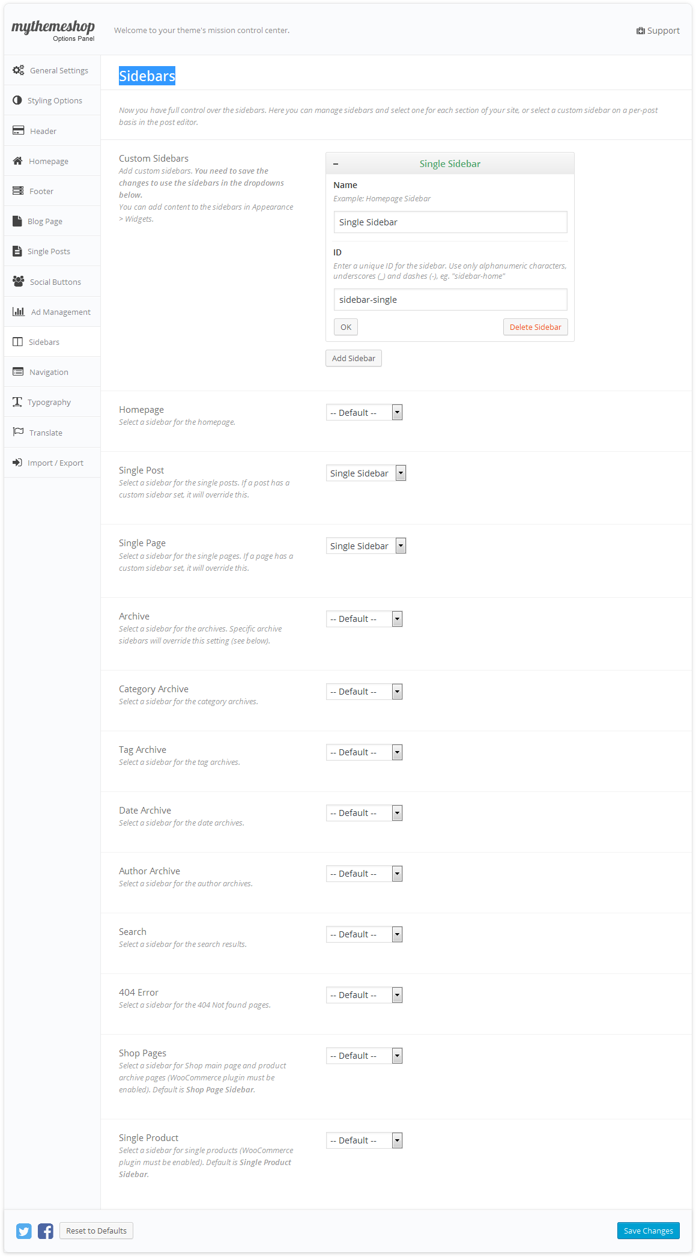Click the Homepage house icon in sidebar
Viewport: 696px width, 1257px height.
click(18, 161)
